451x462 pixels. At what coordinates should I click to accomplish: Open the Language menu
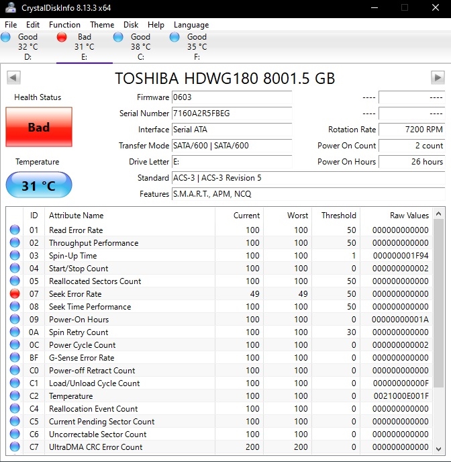click(191, 25)
